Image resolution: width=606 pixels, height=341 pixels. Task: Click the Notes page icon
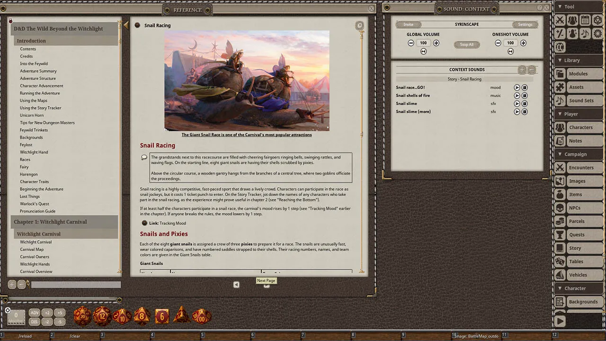pos(560,141)
